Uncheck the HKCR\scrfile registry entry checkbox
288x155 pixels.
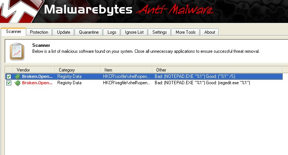(x=9, y=76)
